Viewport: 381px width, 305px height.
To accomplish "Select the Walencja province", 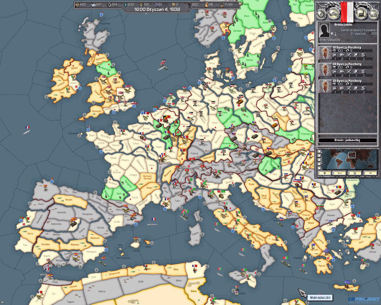I will pyautogui.click(x=94, y=238).
